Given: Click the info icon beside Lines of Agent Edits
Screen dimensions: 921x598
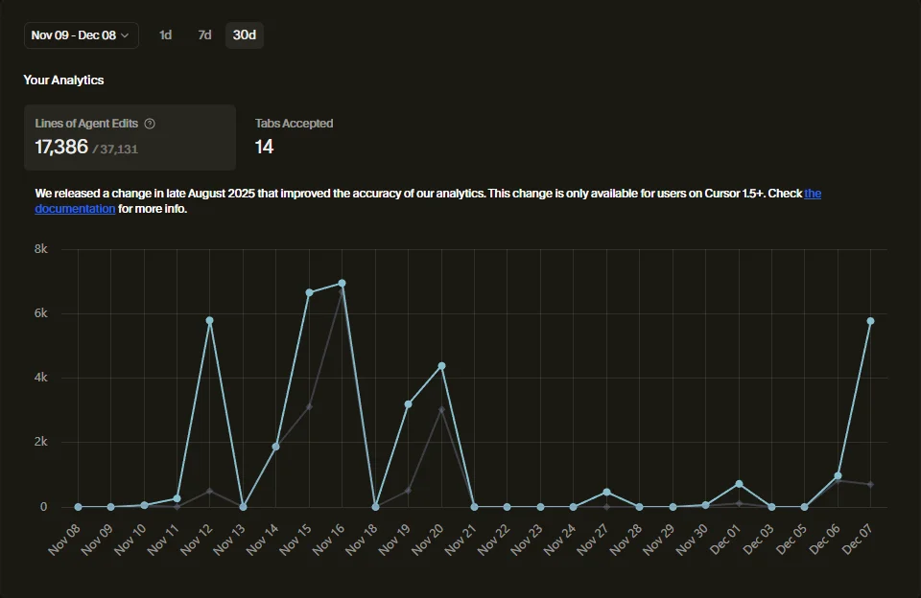Looking at the screenshot, I should coord(149,124).
